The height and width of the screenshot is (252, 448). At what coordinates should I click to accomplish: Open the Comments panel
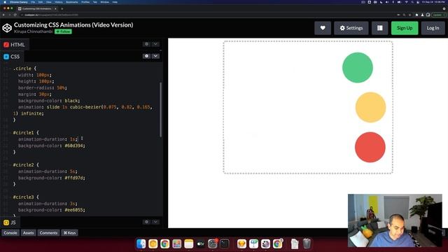48,233
